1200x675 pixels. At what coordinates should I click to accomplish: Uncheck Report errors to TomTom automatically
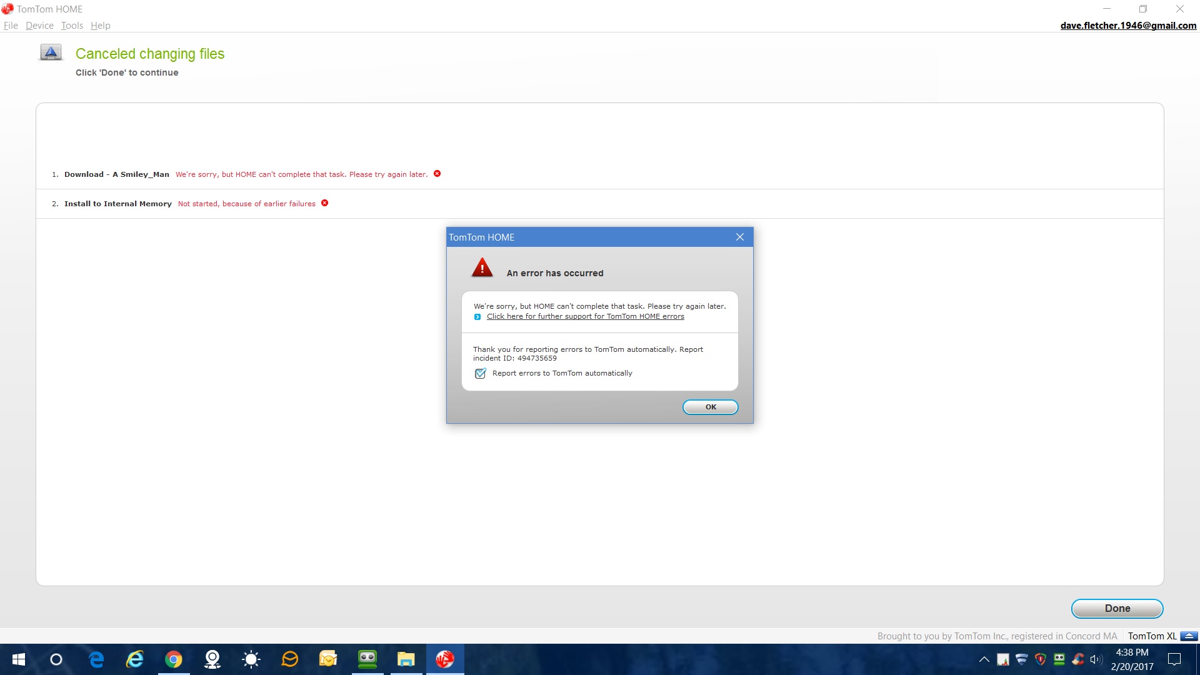pyautogui.click(x=480, y=373)
